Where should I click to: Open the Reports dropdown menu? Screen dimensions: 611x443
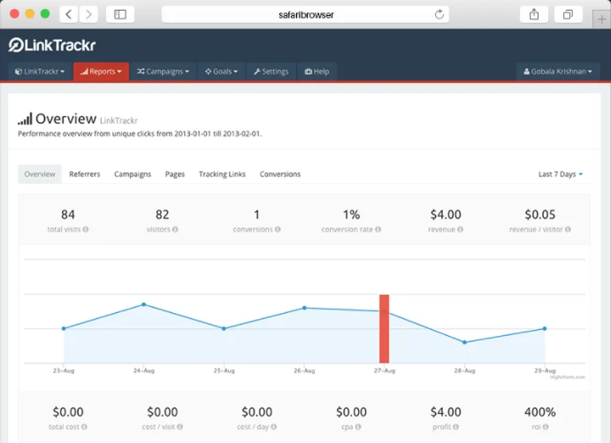click(101, 72)
